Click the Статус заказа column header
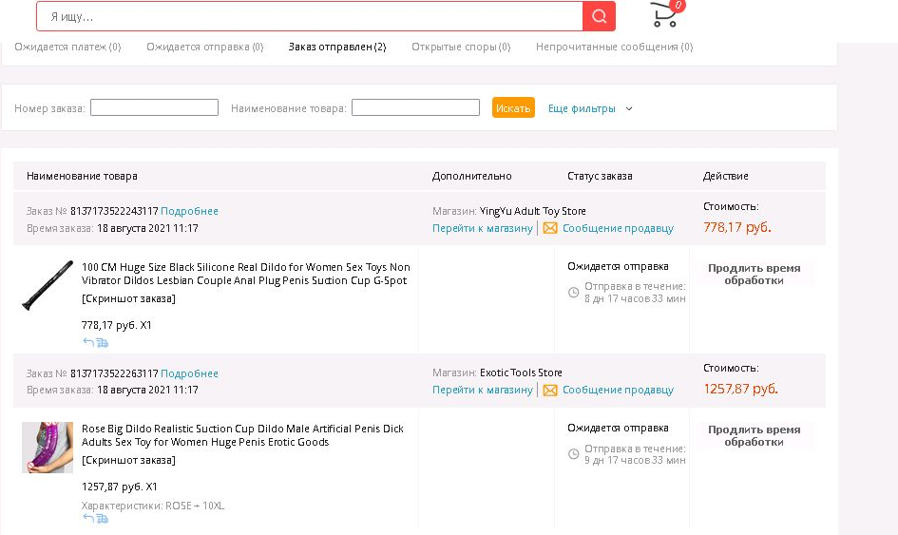 coord(600,177)
